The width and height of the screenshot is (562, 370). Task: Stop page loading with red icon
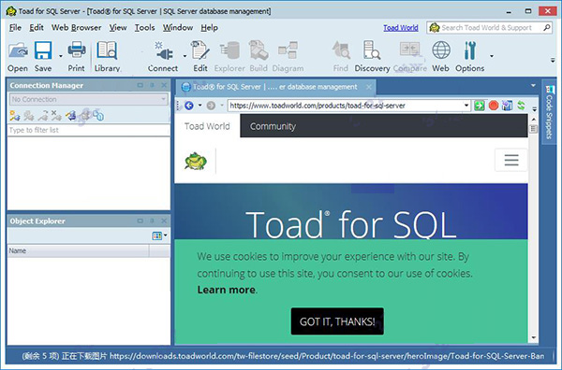point(494,106)
